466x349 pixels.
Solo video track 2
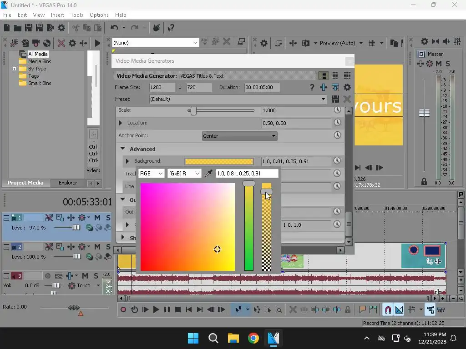(x=108, y=247)
